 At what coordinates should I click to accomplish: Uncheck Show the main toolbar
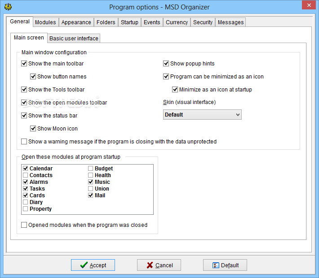(24, 64)
